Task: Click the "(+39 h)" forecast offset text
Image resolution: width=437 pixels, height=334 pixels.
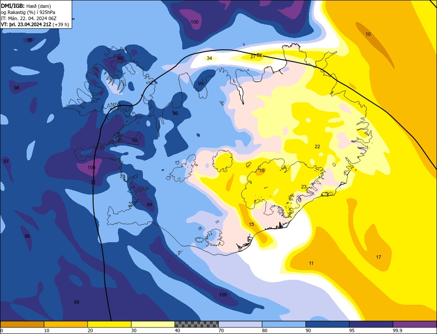Action: pyautogui.click(x=61, y=24)
